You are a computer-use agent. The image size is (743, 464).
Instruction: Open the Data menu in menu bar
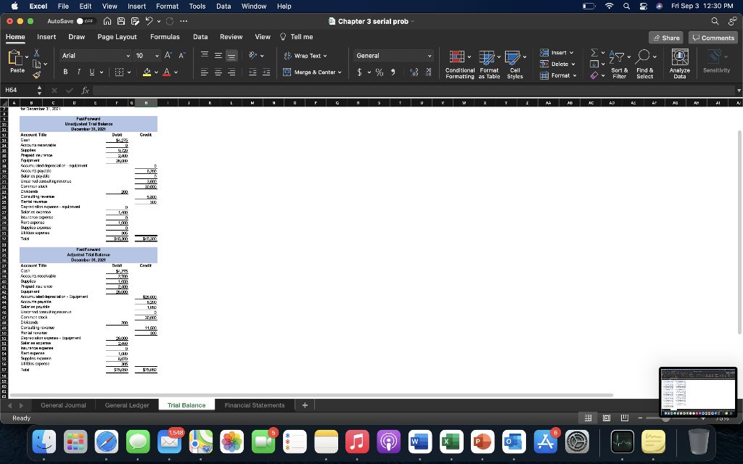point(223,6)
